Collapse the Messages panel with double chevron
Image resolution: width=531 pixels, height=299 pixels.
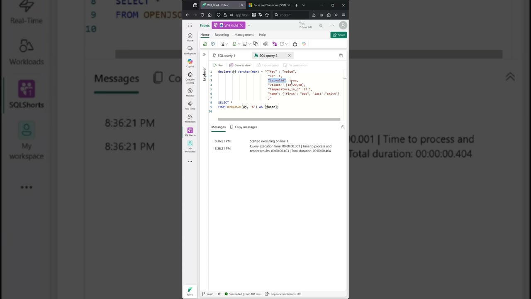[x=343, y=126]
